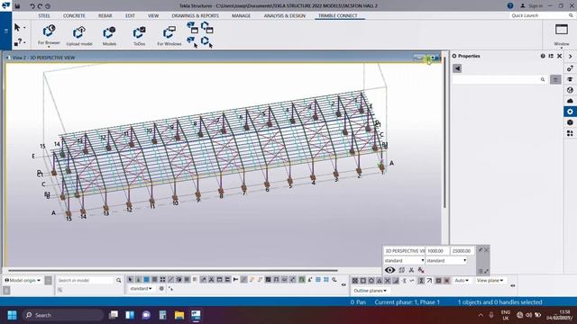
Task: Toggle view visibility eye in contextual toolbar
Action: [x=389, y=270]
